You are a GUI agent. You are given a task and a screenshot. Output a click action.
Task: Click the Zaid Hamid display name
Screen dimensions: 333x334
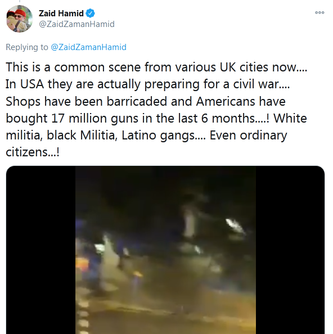(x=61, y=13)
